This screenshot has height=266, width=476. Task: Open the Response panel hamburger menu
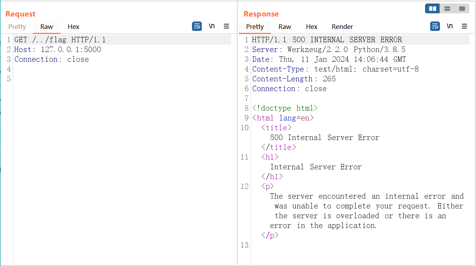coord(465,26)
